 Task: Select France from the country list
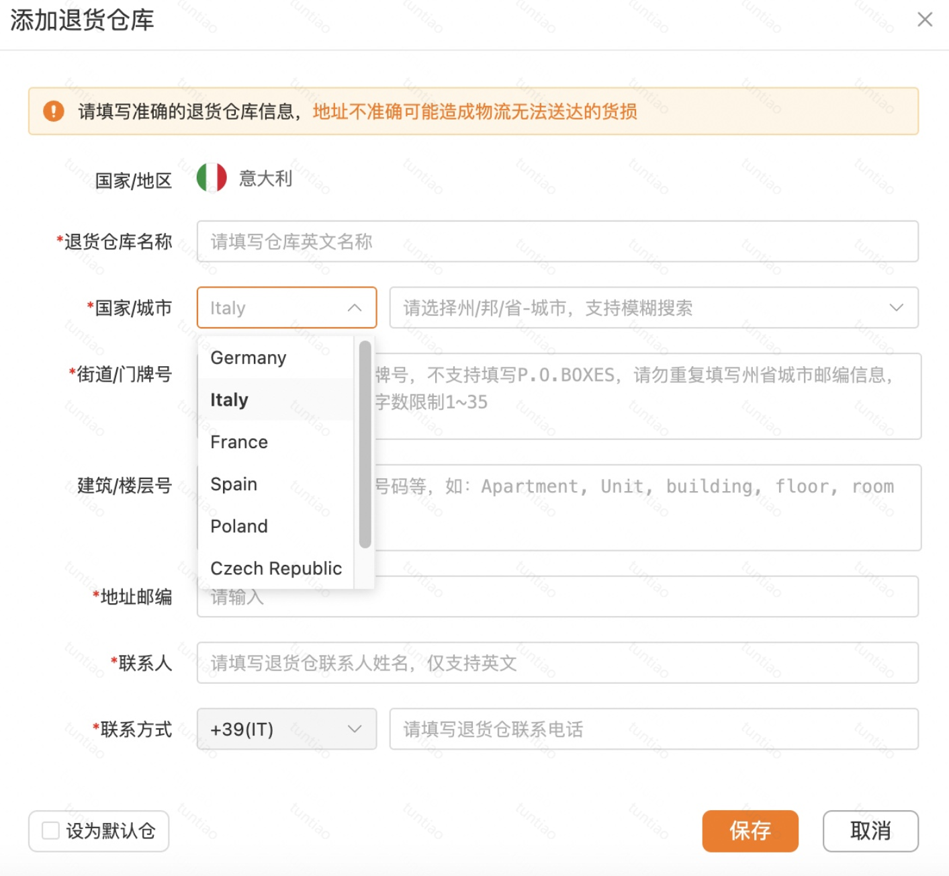pyautogui.click(x=238, y=441)
